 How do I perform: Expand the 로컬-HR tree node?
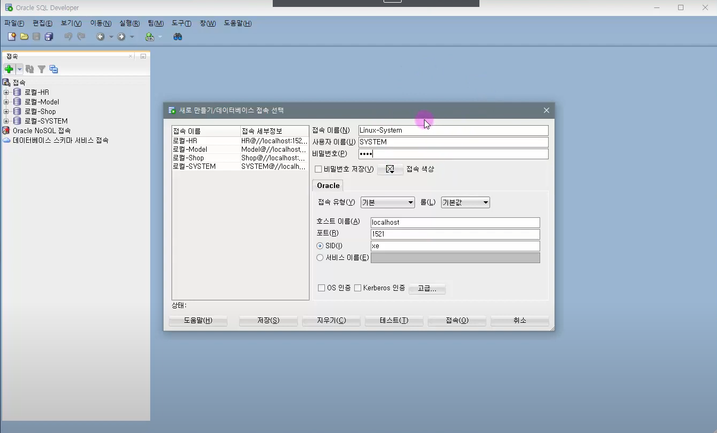tap(6, 92)
